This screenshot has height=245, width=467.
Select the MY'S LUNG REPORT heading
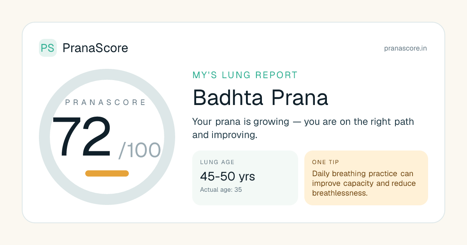245,75
